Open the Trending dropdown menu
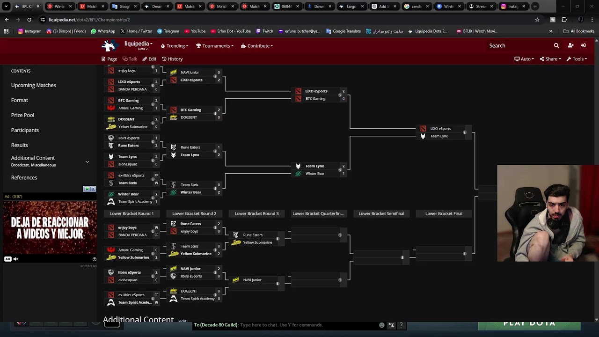 pos(175,46)
